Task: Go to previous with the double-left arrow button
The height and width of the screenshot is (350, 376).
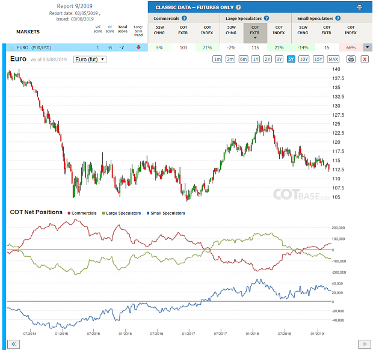Action: coord(13,344)
